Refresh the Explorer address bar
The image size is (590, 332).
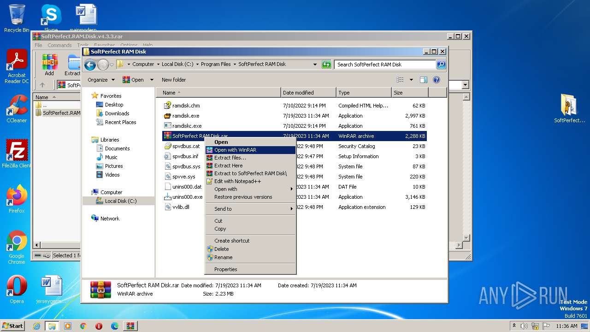coord(326,65)
